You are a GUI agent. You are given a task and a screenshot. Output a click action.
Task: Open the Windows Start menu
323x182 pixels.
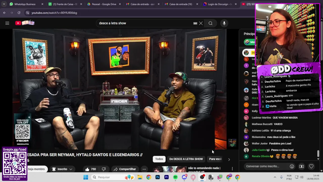(86, 177)
